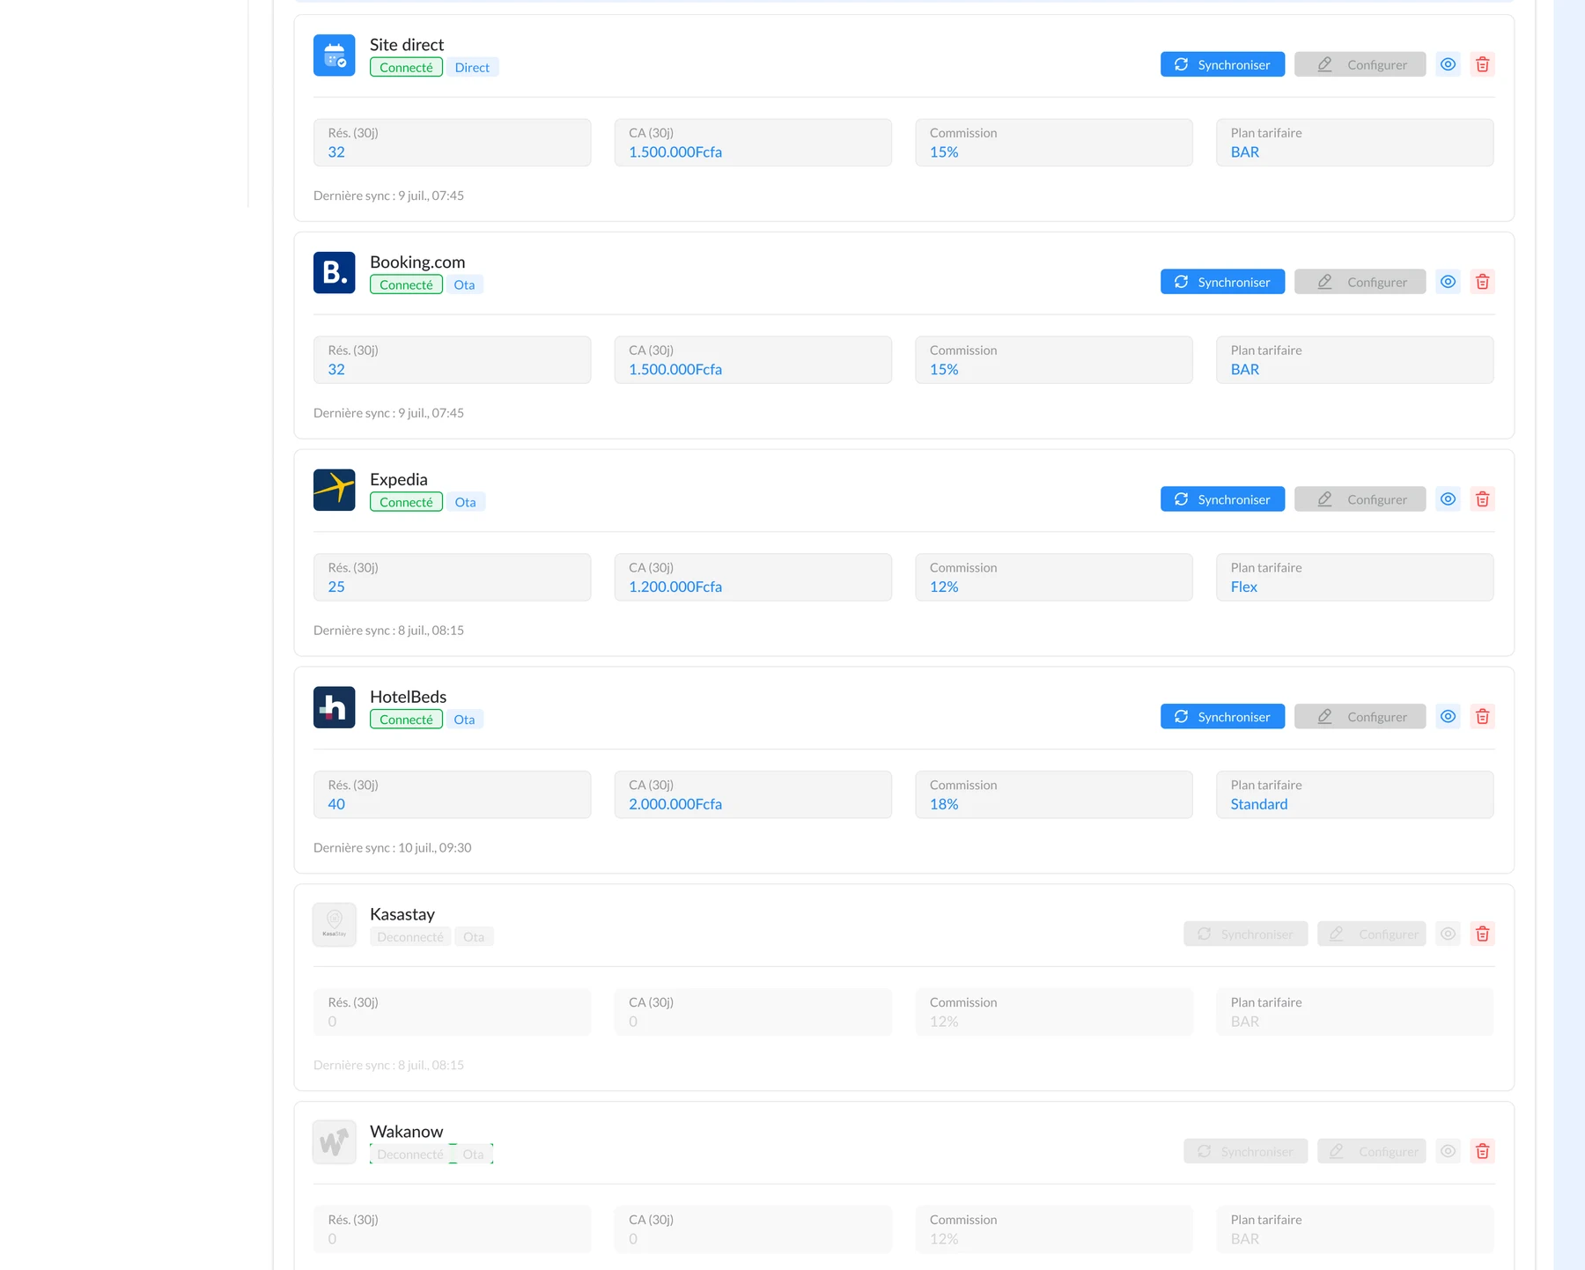
Task: Click Synchroniser for Booking.com
Action: [x=1222, y=282]
